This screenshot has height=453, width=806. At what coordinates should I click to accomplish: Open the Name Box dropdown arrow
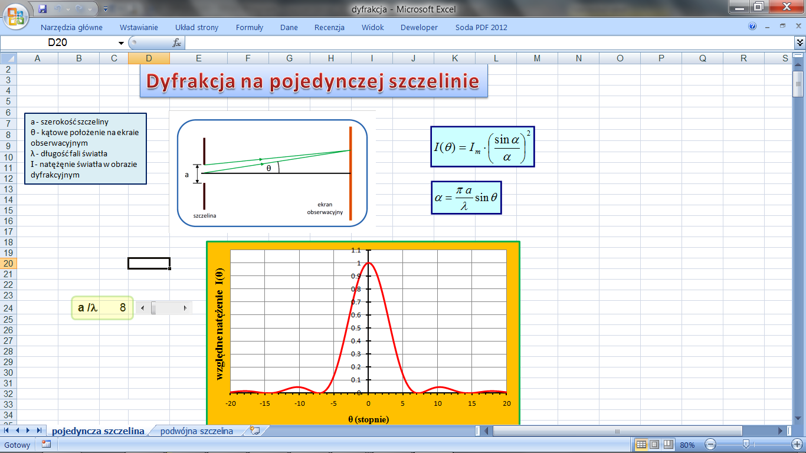[122, 42]
